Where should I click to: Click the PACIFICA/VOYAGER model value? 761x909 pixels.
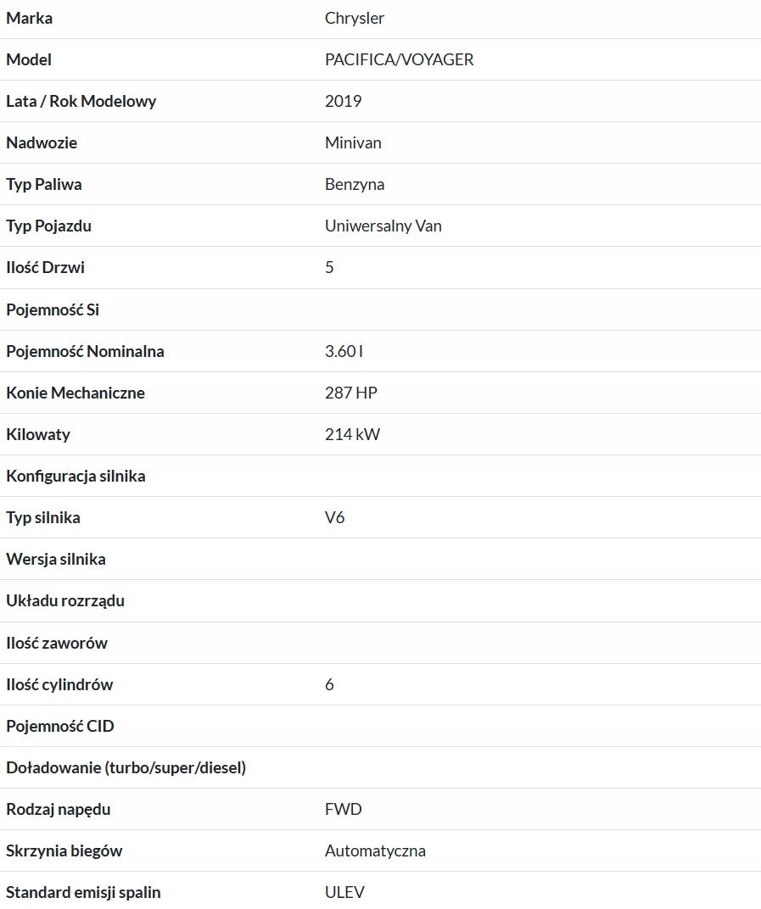[399, 59]
